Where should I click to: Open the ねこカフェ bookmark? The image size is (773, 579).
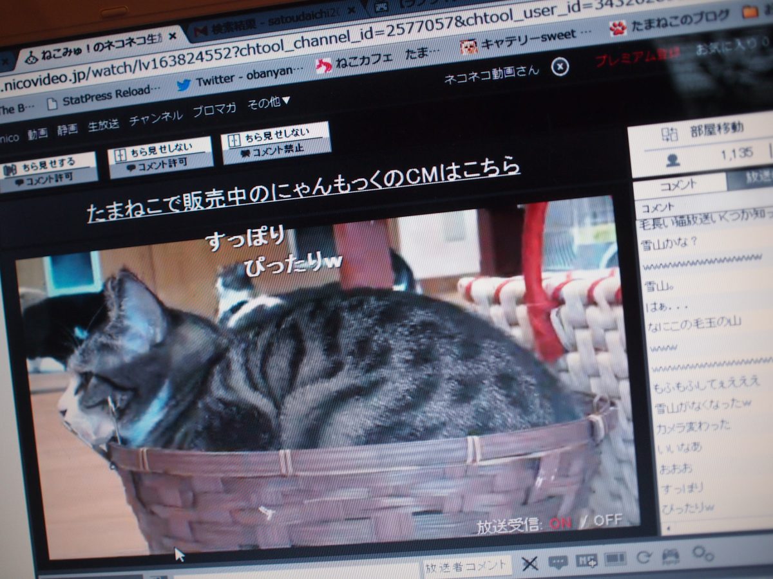[354, 62]
